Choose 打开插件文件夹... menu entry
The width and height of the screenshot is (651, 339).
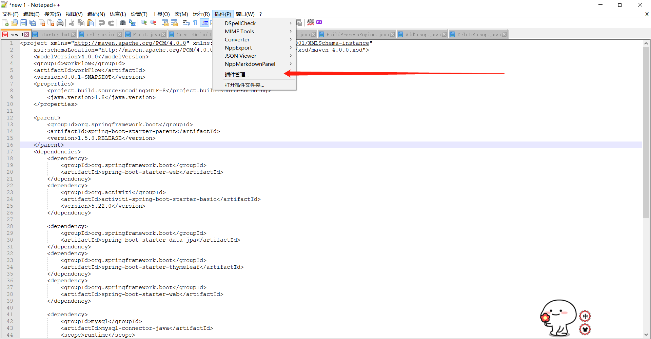[x=254, y=85]
